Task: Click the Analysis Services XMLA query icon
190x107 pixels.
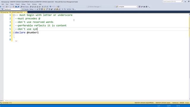Action: coord(37,7)
